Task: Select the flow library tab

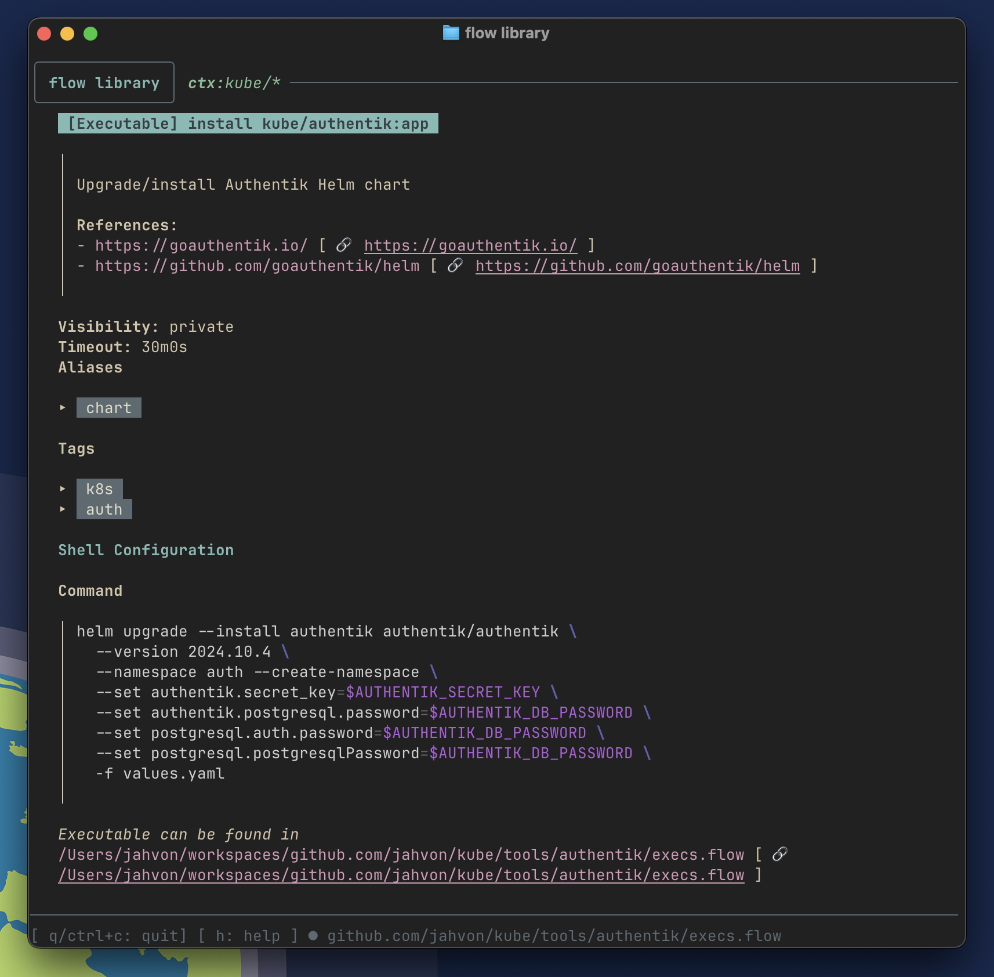Action: pyautogui.click(x=104, y=82)
